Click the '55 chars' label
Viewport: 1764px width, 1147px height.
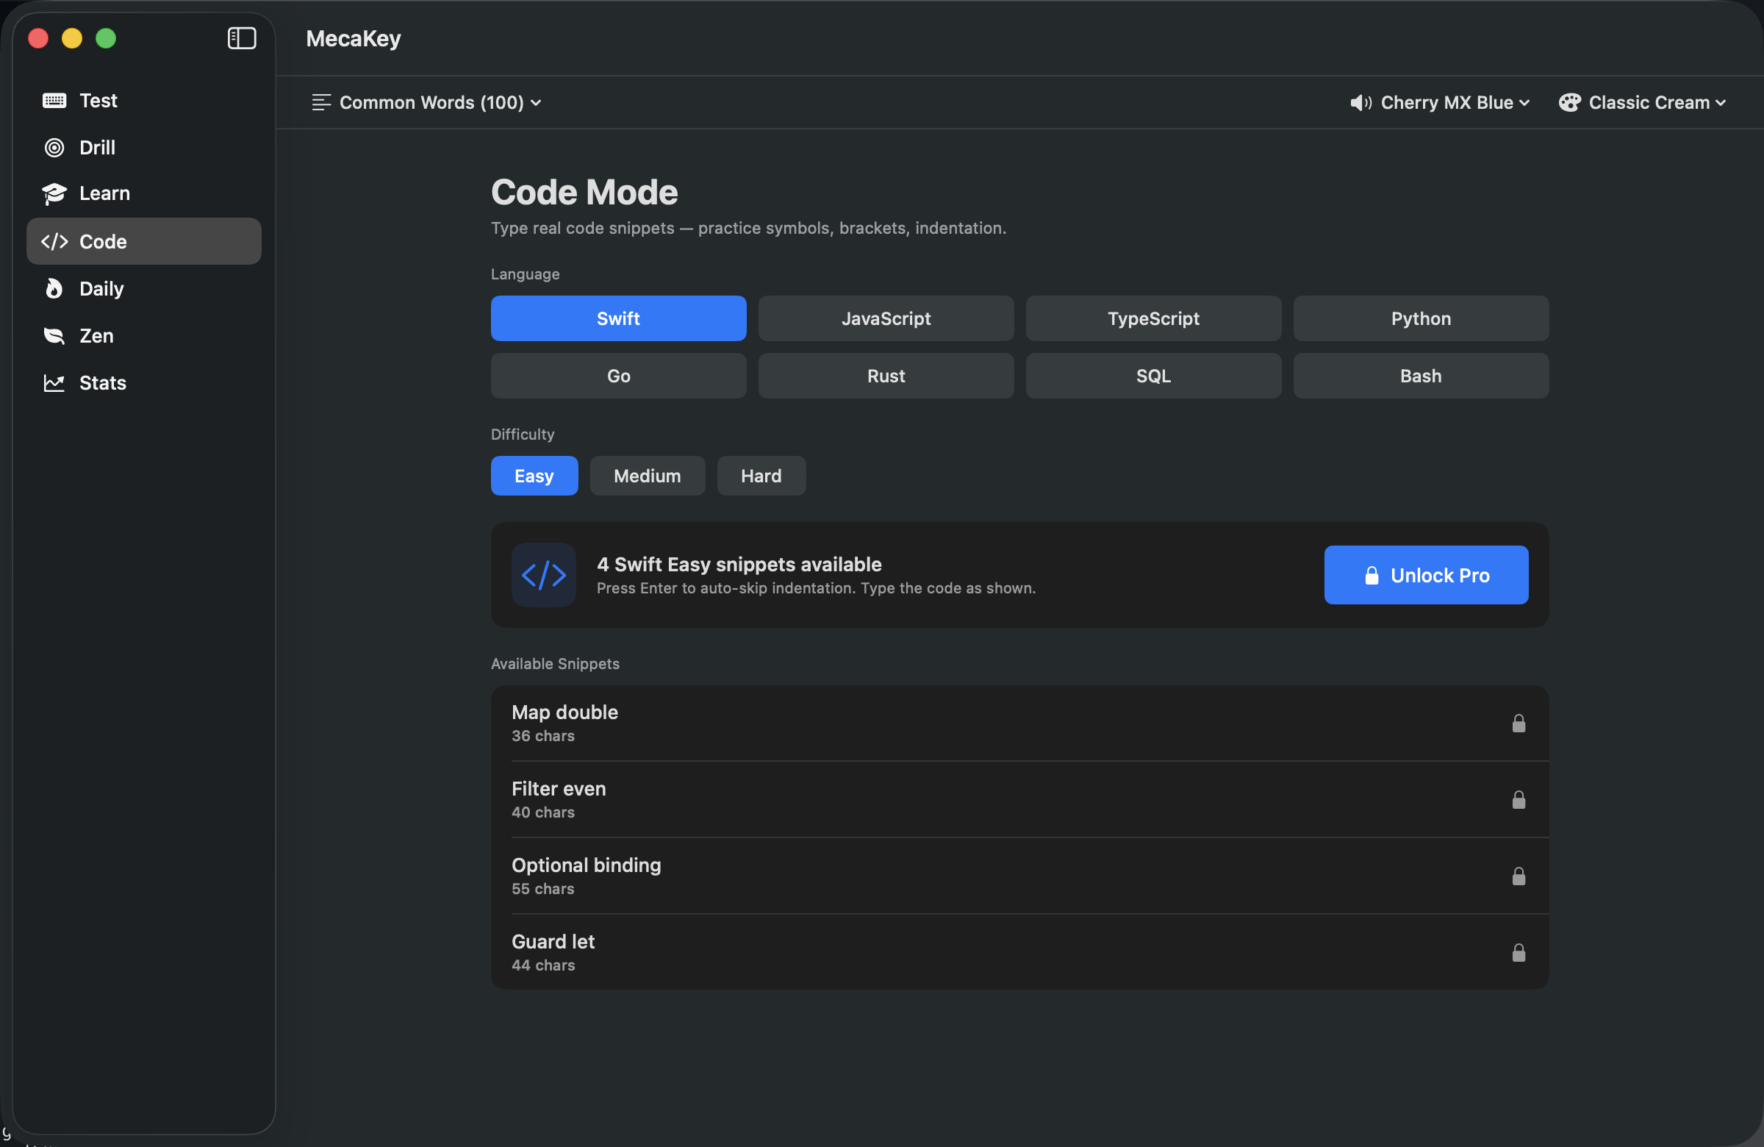[x=543, y=889]
